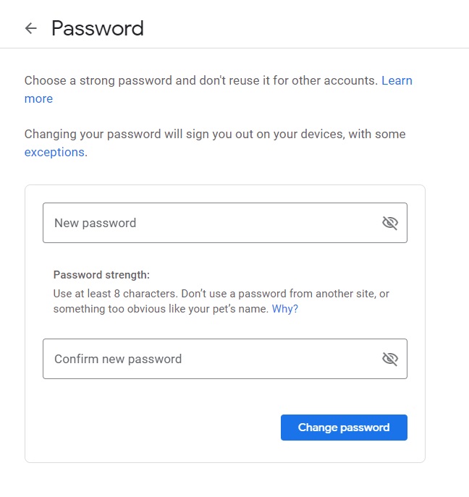Click the word "more" in the Learn more link
This screenshot has width=469, height=497.
click(38, 99)
